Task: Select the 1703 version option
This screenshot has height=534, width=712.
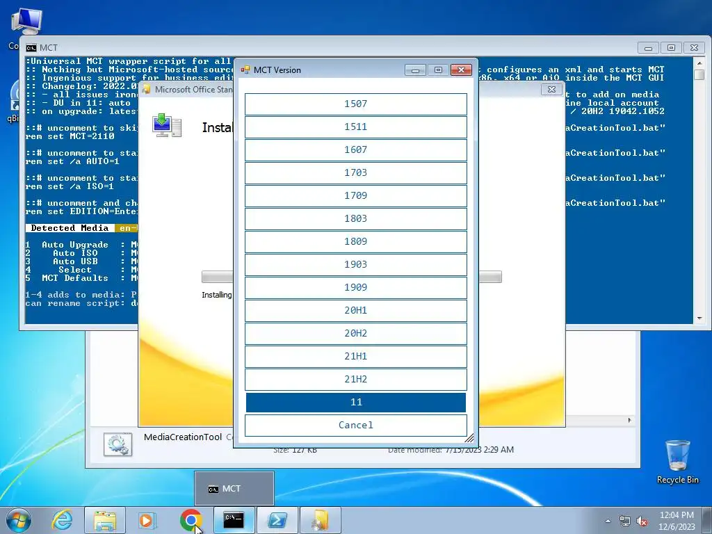Action: (x=355, y=173)
